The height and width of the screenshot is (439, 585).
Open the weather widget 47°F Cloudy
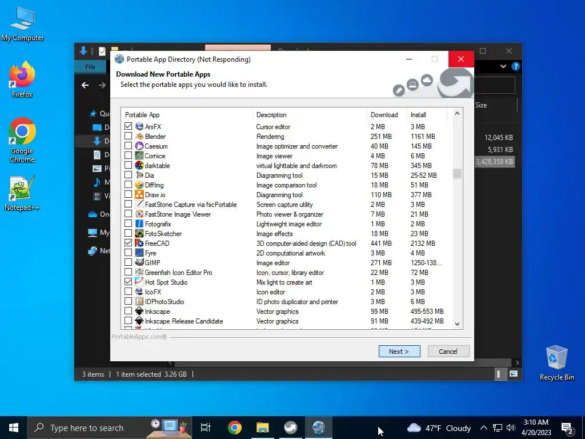pos(439,428)
